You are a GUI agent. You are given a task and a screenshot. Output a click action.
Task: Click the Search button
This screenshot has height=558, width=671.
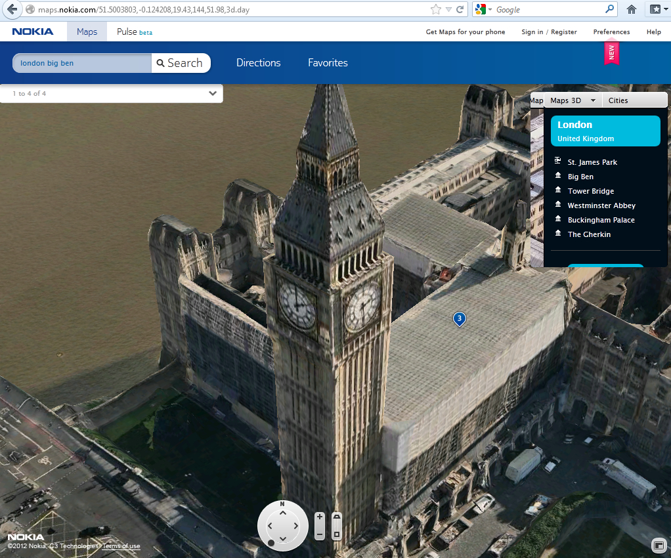point(181,63)
